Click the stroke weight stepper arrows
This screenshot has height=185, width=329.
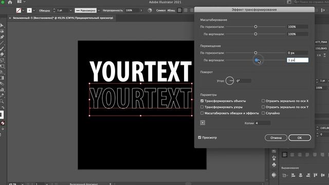click(54, 10)
